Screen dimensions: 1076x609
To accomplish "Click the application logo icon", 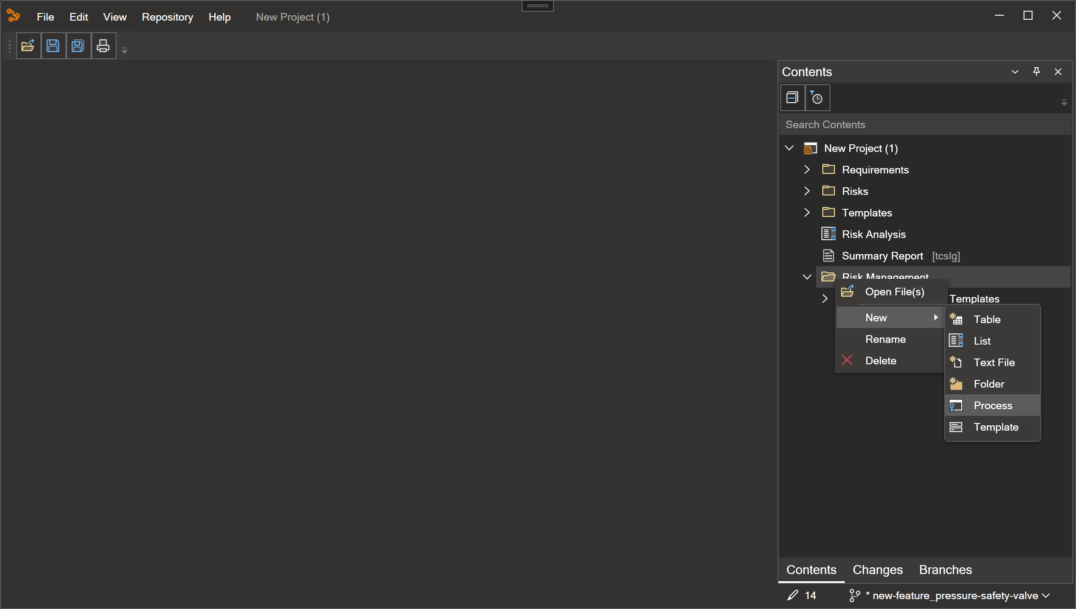I will 13,16.
